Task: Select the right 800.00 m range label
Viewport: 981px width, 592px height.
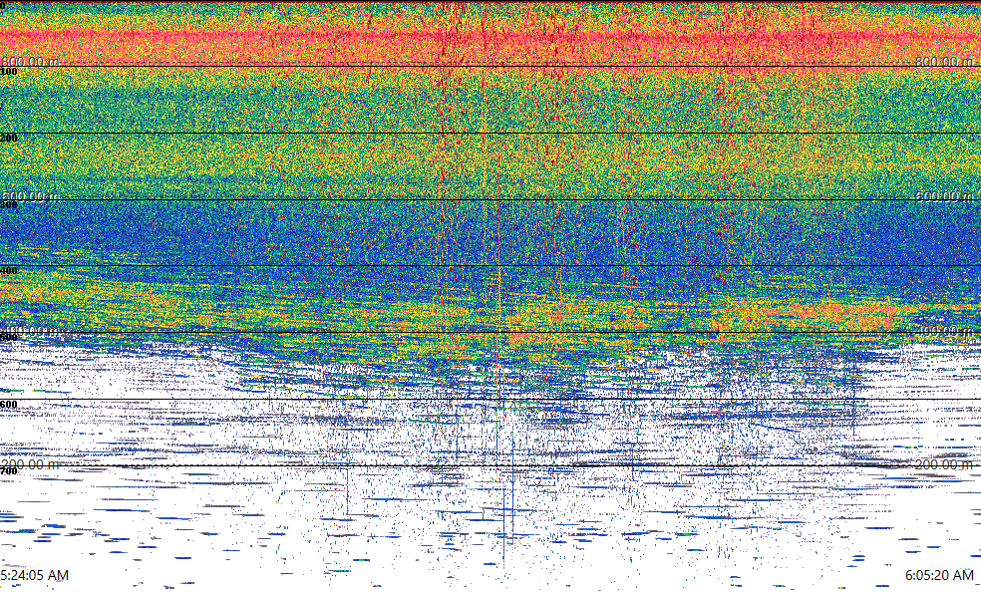Action: pyautogui.click(x=944, y=62)
